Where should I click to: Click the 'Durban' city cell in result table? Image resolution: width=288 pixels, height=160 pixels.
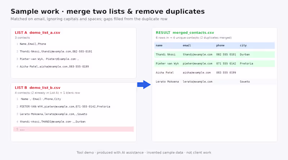click(x=245, y=55)
